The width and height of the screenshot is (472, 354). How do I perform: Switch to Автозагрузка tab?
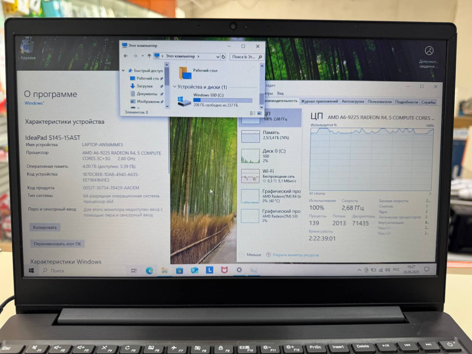click(353, 101)
